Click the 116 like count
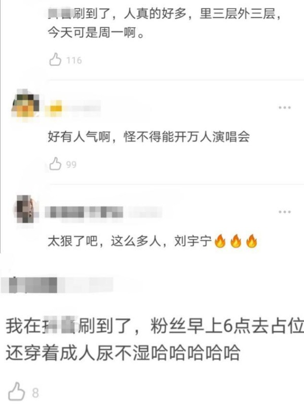Viewport: 304px width, 405px height. tap(74, 60)
